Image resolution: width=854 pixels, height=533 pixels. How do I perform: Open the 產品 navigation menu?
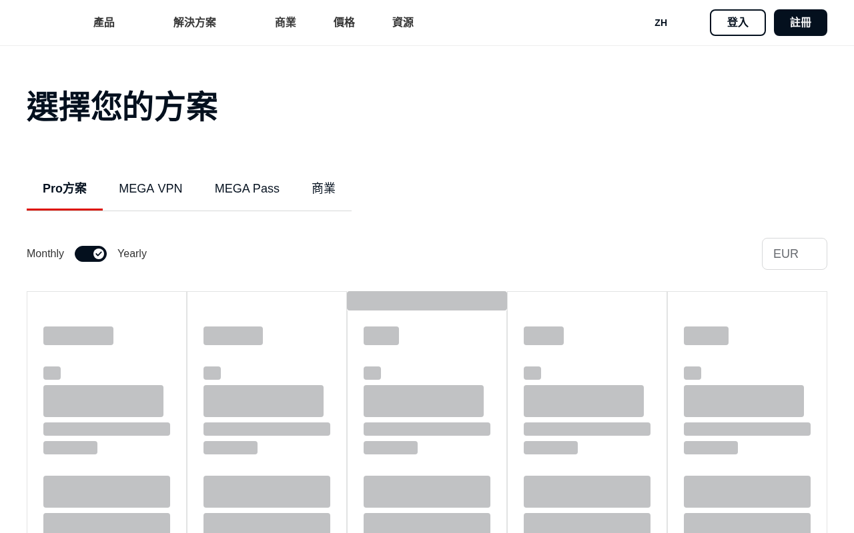point(104,23)
